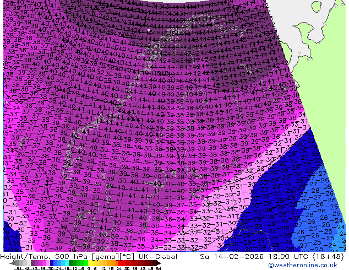The height and width of the screenshot is (270, 349).
Task: Click the '24' value on colour scale
Action: click(119, 269)
